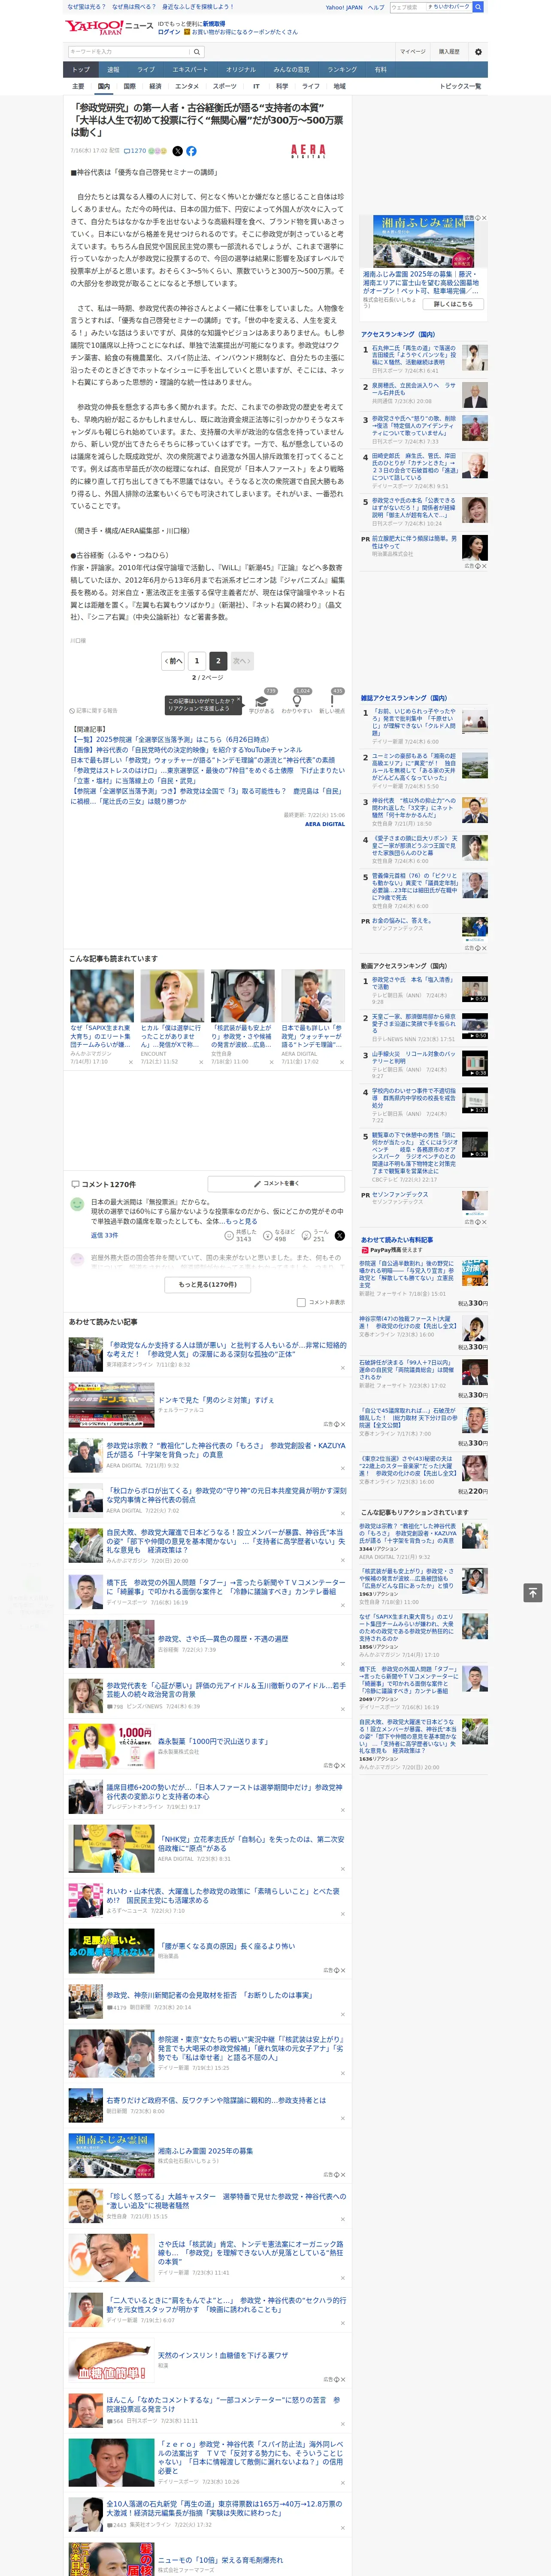Image resolution: width=551 pixels, height=2576 pixels.
Task: Open なぜ「SAPIX生まれ東大育ち」recommended thumbnail
Action: 102,995
